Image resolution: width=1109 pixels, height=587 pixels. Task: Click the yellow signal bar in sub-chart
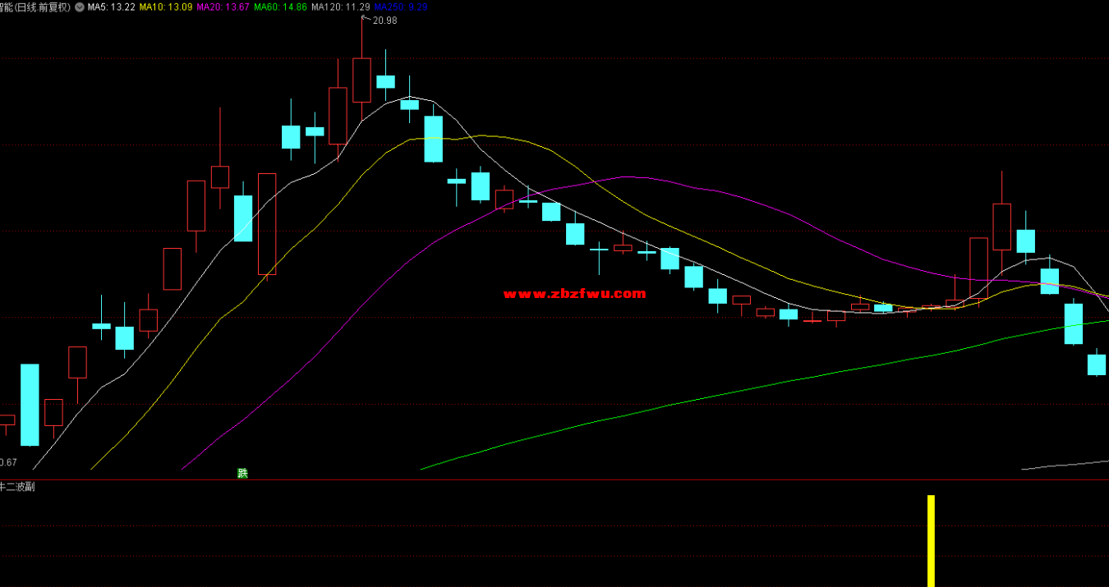[x=931, y=540]
